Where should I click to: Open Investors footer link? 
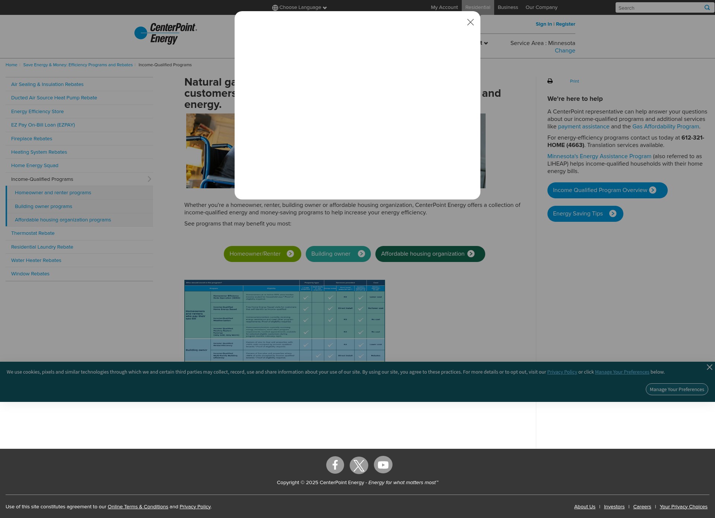[614, 507]
